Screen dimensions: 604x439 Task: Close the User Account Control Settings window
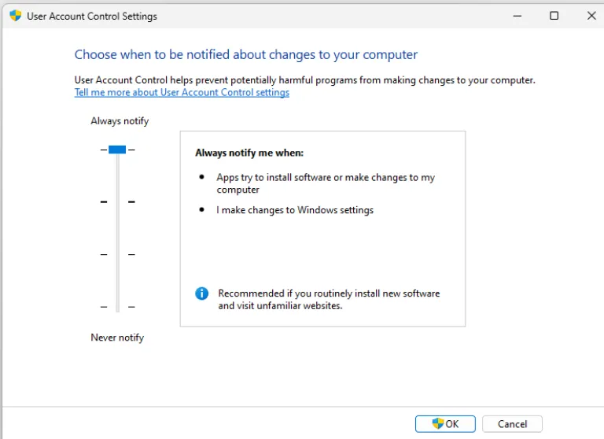pos(591,16)
